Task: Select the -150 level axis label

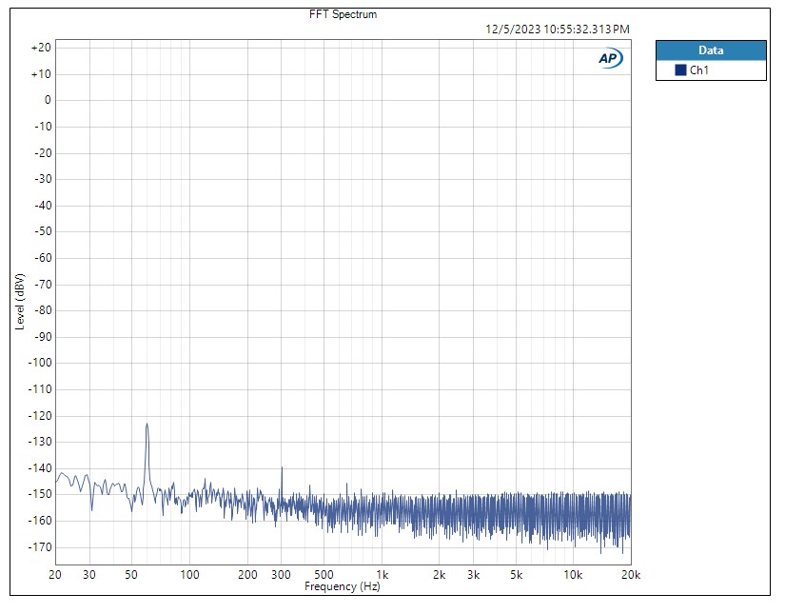Action: coord(40,494)
